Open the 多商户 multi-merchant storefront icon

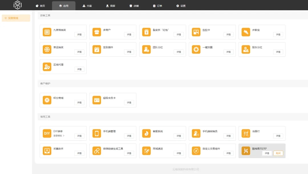click(x=96, y=32)
